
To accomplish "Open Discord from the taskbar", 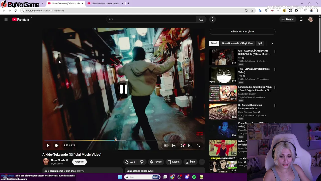I will pos(187,177).
